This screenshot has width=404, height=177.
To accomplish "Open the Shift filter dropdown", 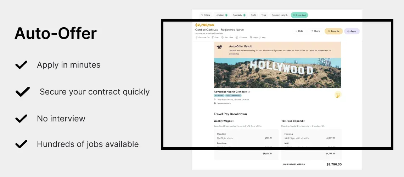I will click(253, 15).
